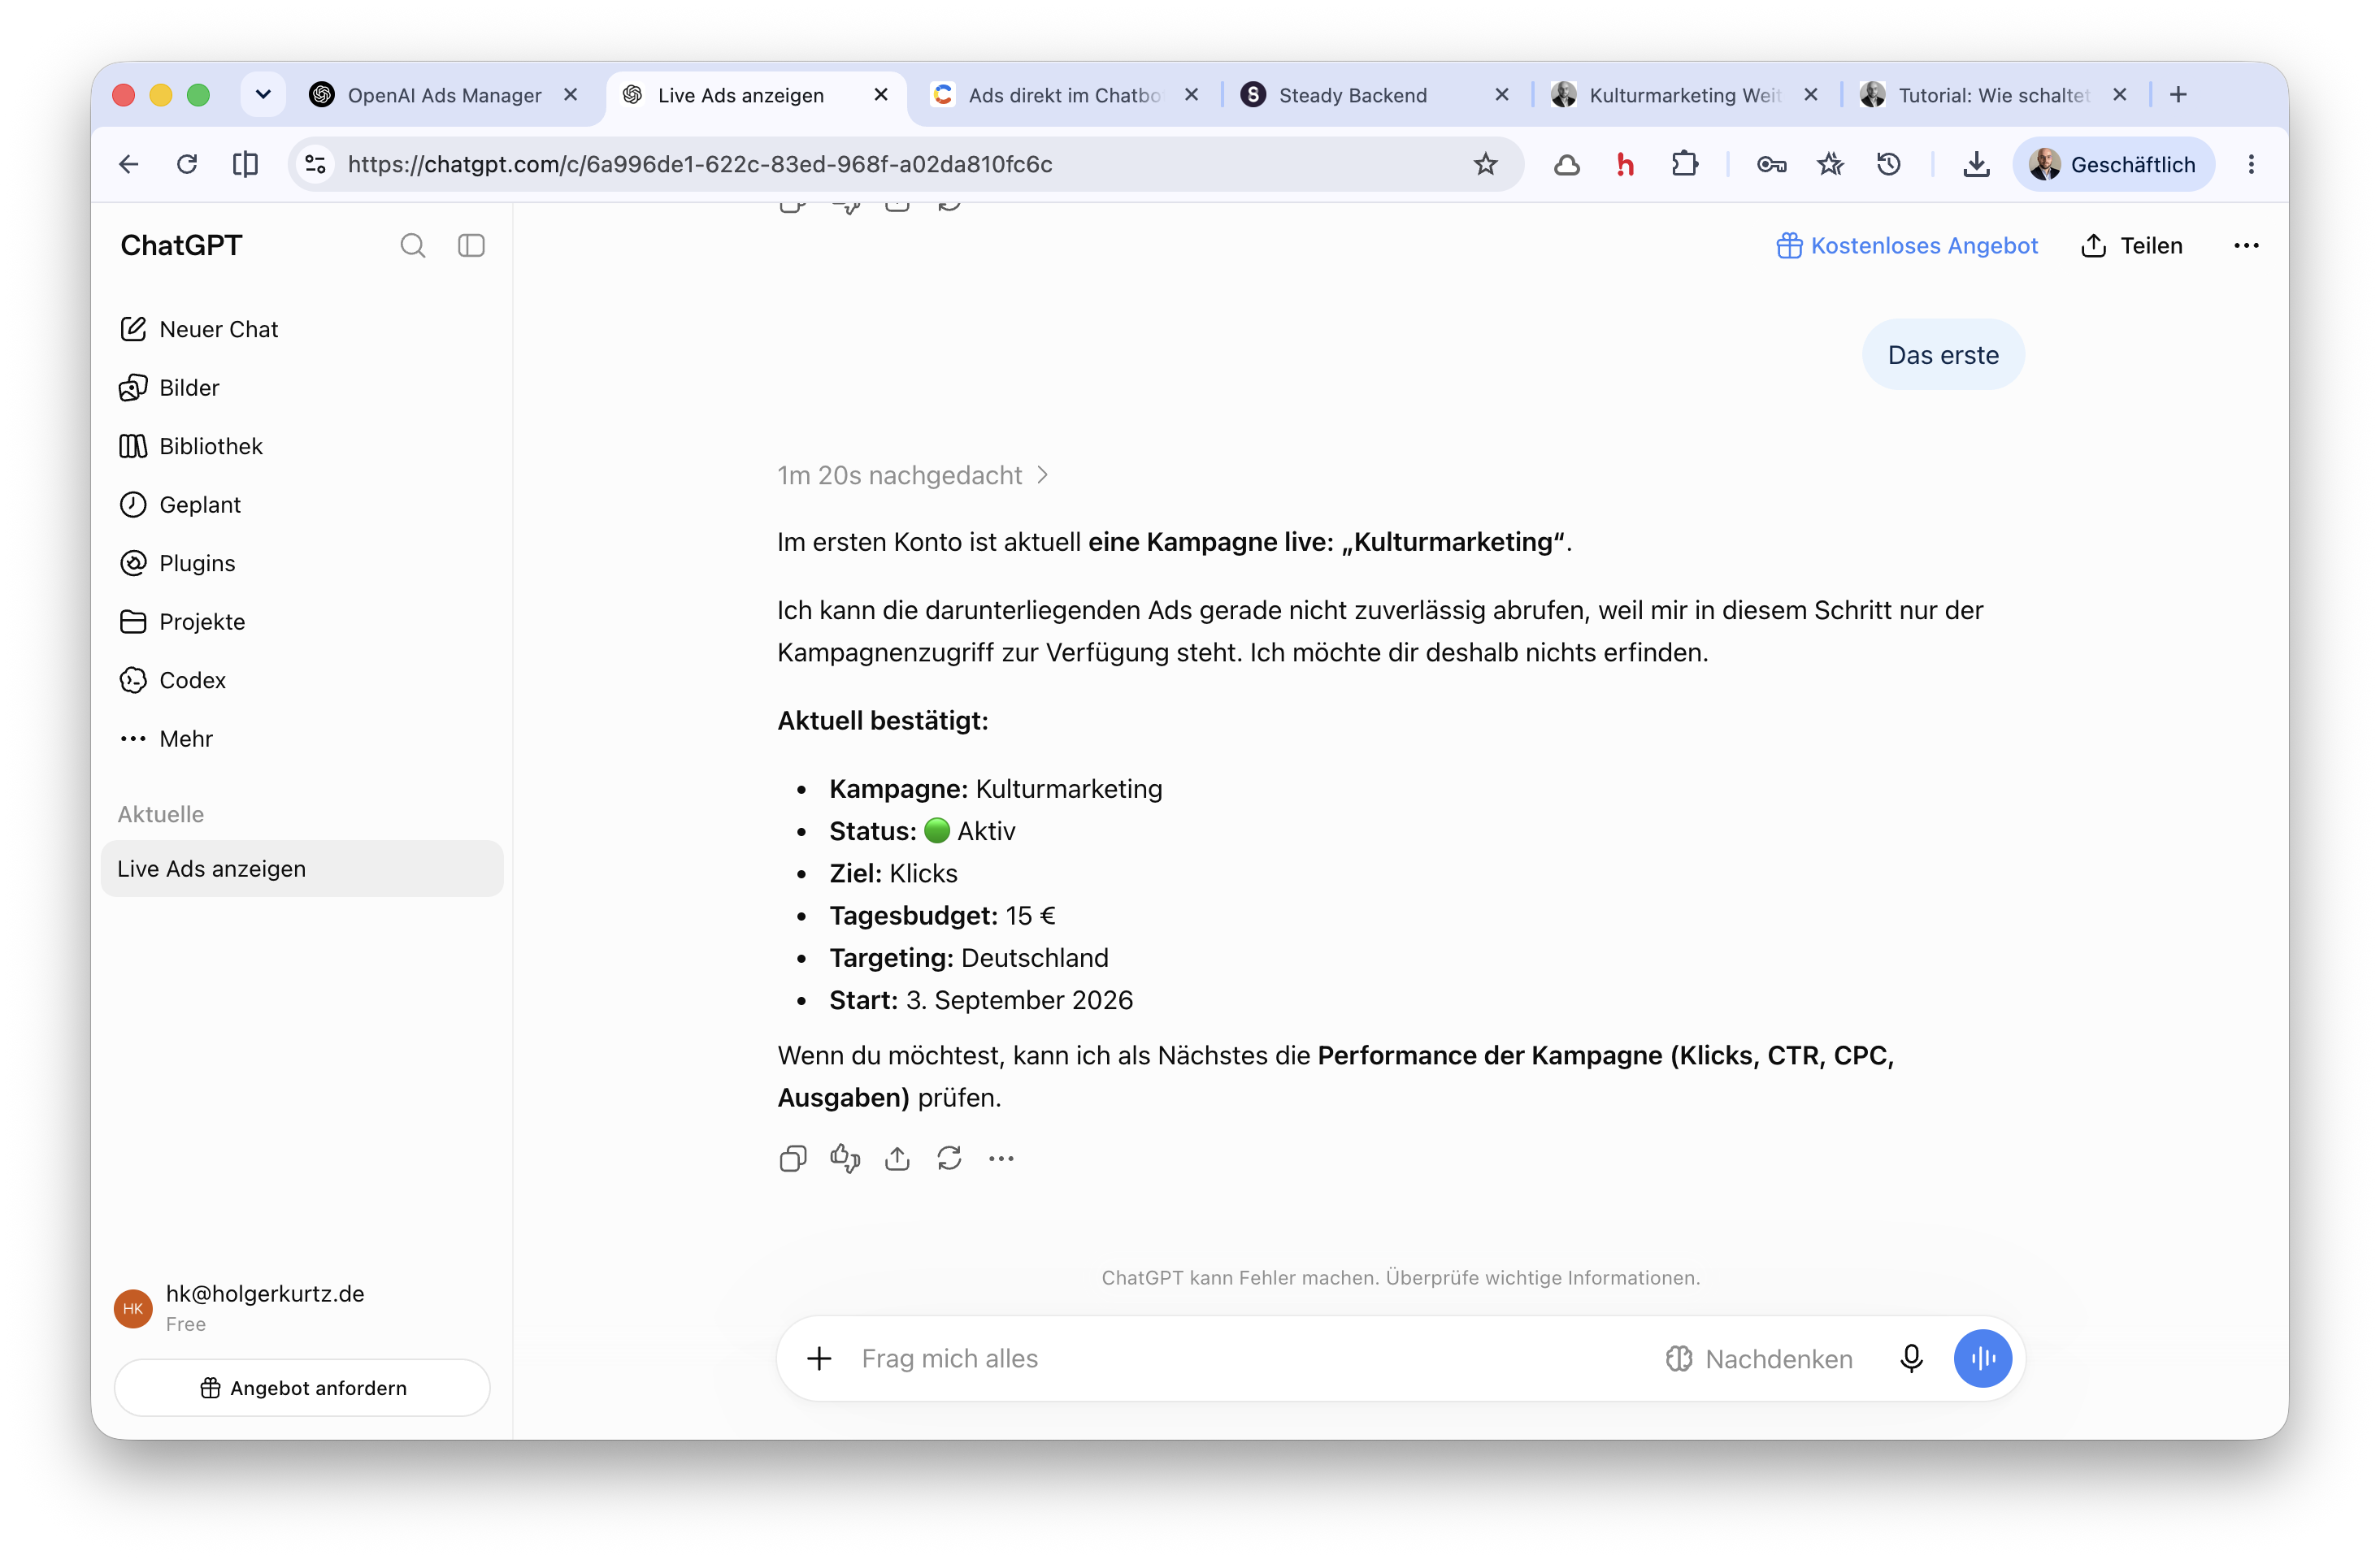The image size is (2380, 1560).
Task: Close the Steady Backend tab
Action: tap(1501, 95)
